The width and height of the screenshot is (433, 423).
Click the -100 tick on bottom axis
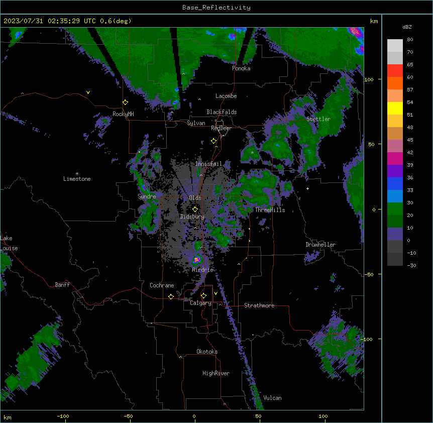tap(63, 416)
